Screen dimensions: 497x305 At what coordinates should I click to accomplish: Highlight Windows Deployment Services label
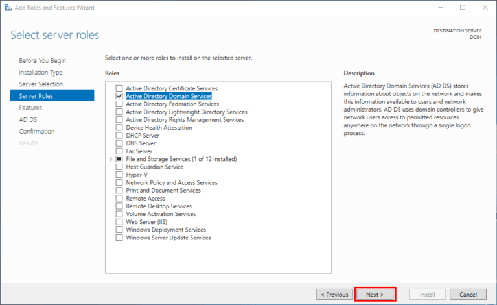166,230
